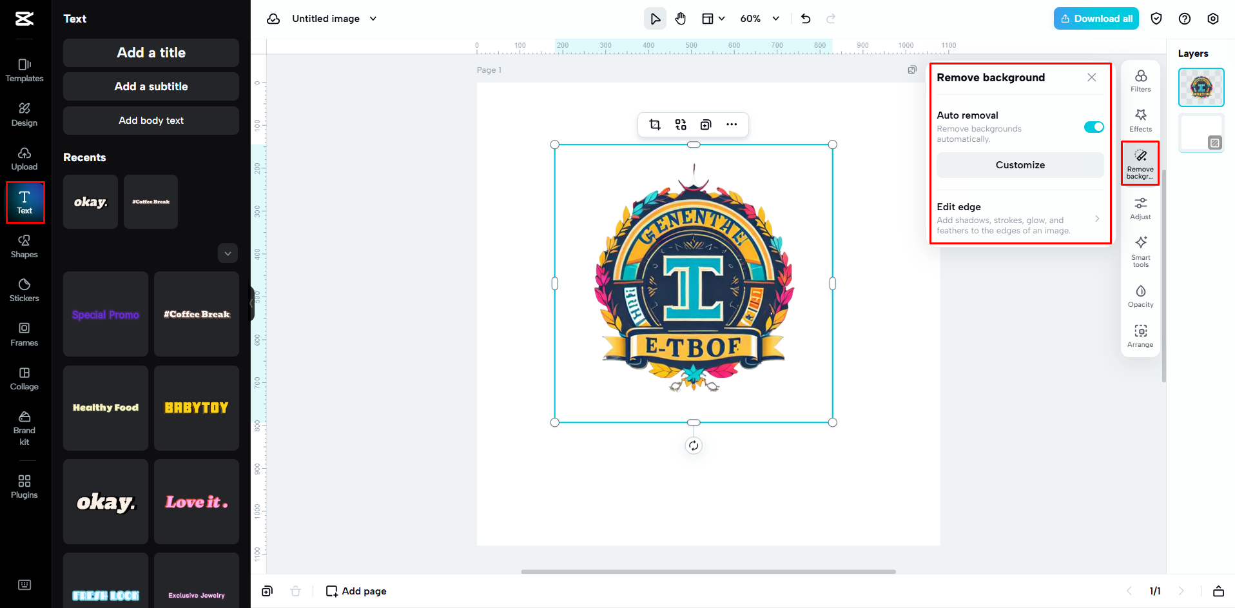Click the Customize button
1235x608 pixels.
(x=1019, y=164)
